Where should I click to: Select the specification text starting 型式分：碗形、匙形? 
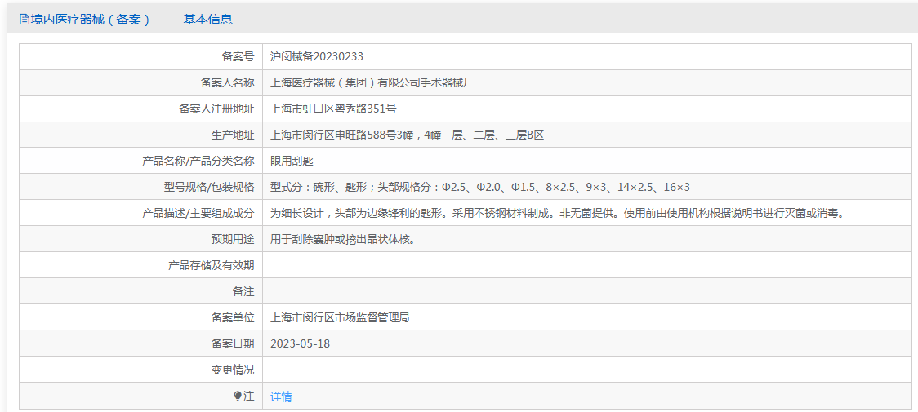click(480, 188)
